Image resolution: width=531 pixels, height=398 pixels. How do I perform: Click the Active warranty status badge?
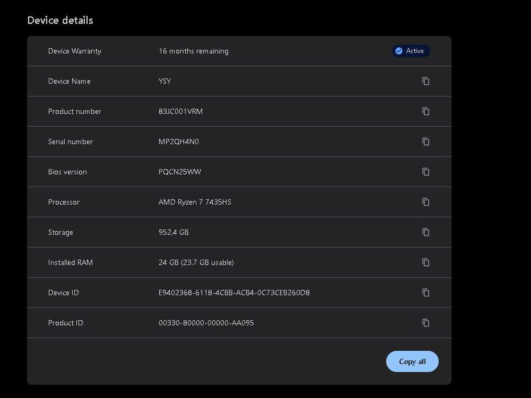[411, 51]
